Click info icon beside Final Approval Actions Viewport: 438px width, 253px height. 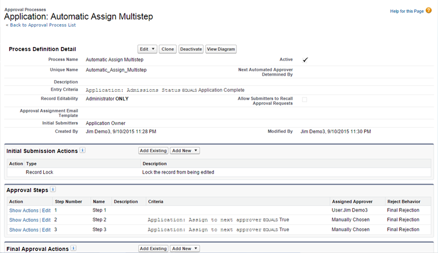(x=74, y=248)
